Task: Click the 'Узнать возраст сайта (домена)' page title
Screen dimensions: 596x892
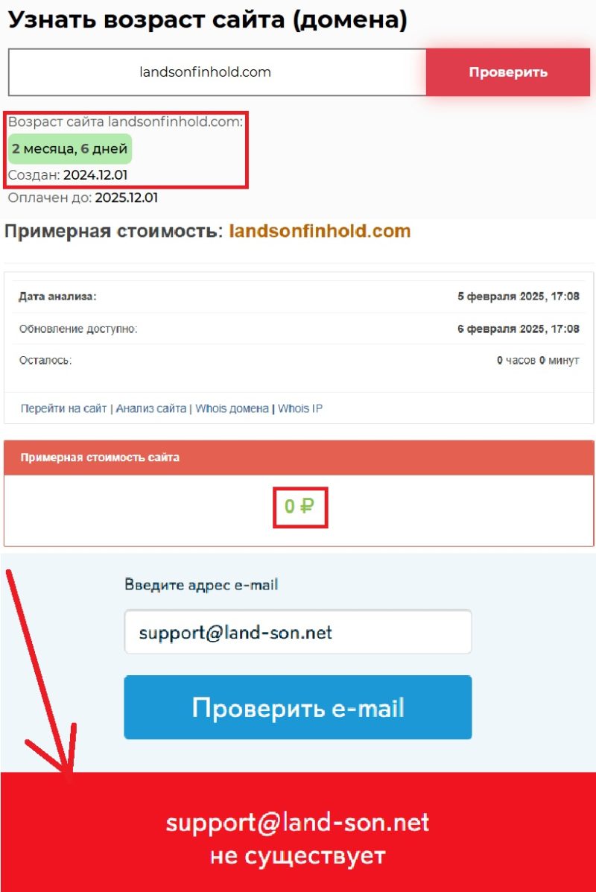Action: point(208,20)
